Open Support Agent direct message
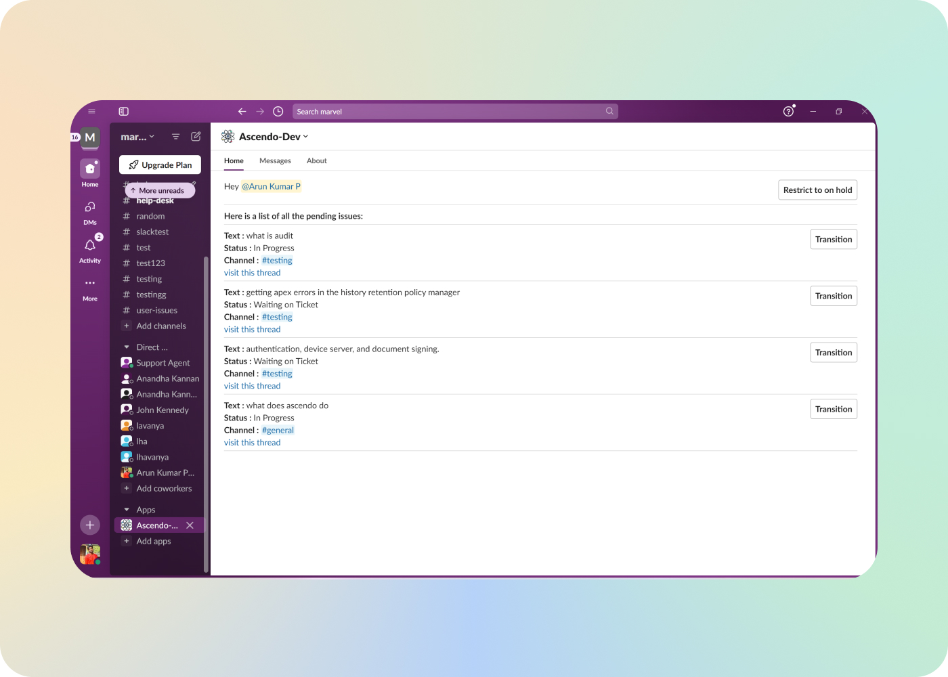Viewport: 948px width, 677px height. click(x=160, y=363)
